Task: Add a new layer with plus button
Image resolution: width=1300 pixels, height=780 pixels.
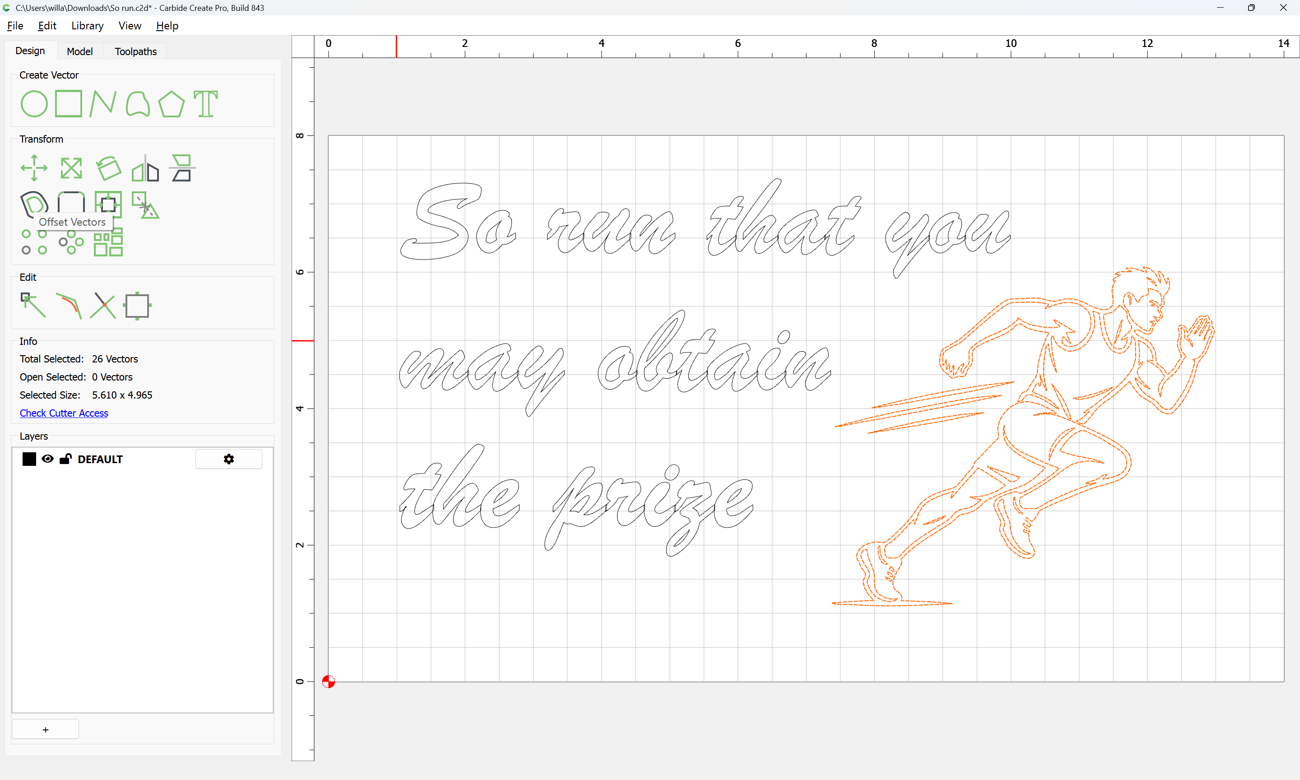Action: (x=45, y=729)
